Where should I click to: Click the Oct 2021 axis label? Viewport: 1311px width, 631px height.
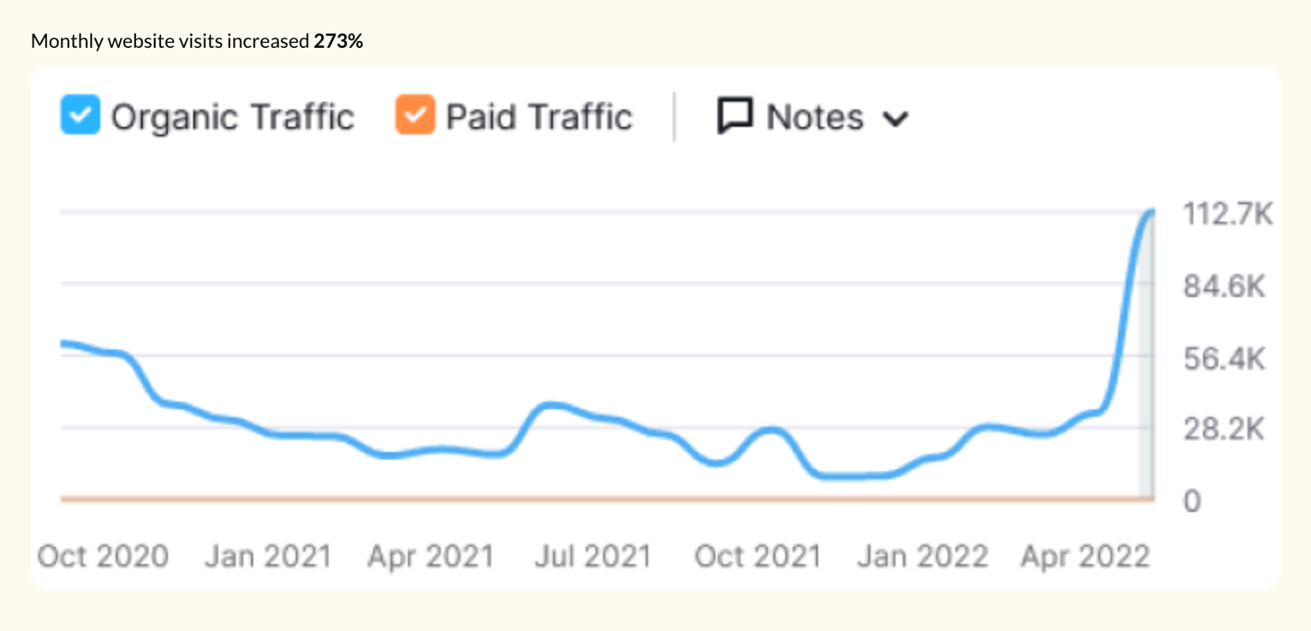click(758, 556)
